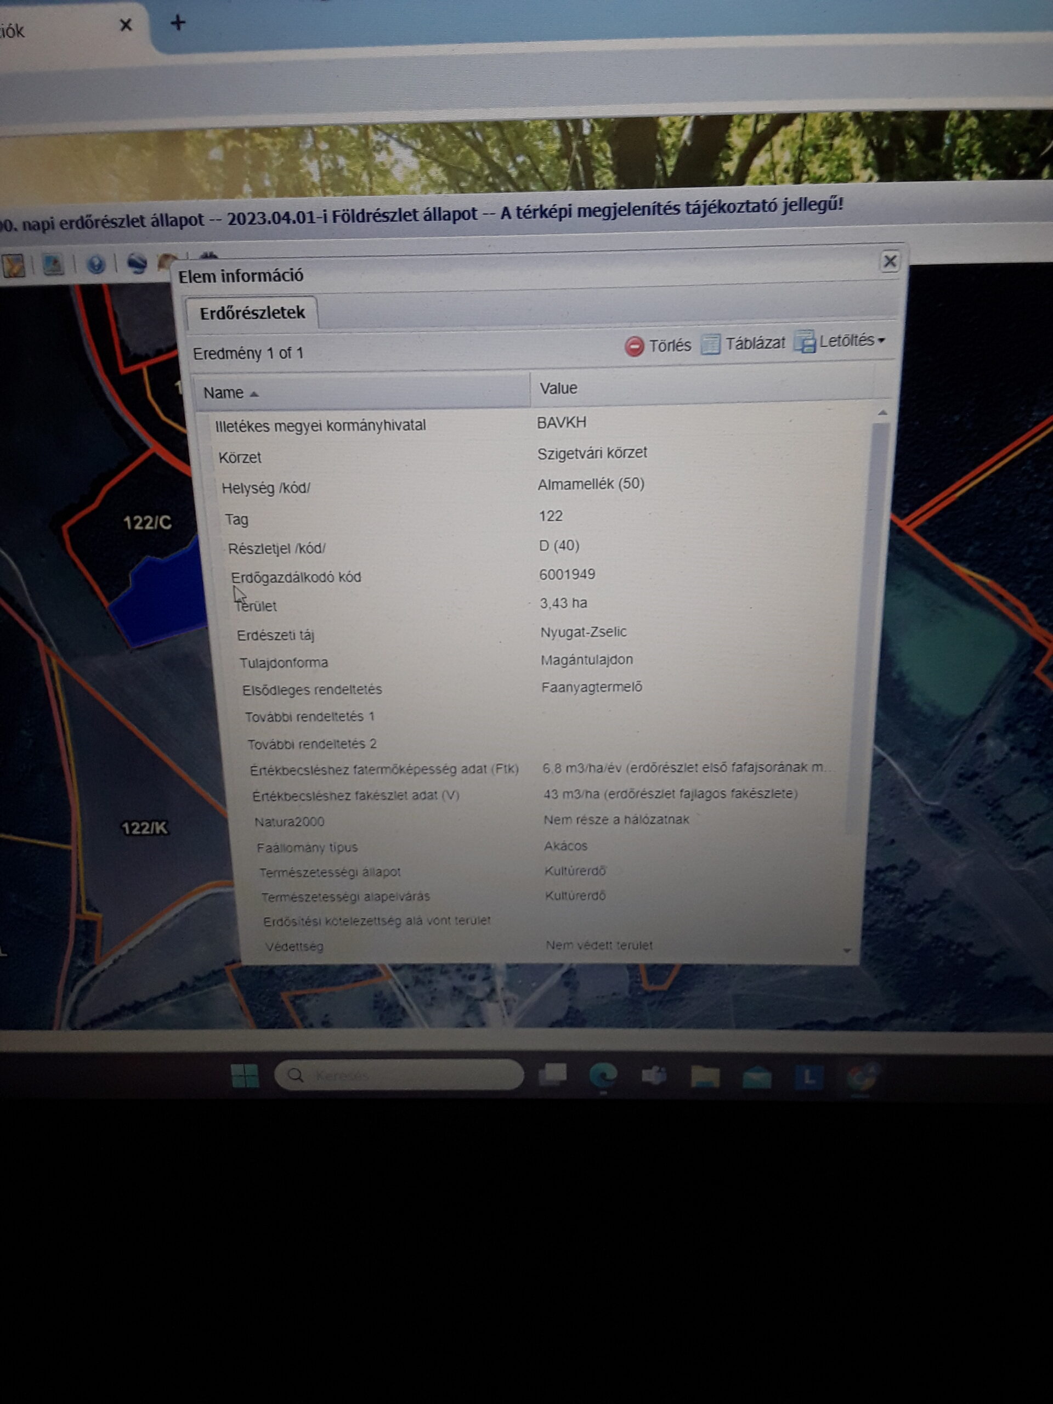1053x1404 pixels.
Task: Click the globe toolbar icon
Action: (x=136, y=263)
